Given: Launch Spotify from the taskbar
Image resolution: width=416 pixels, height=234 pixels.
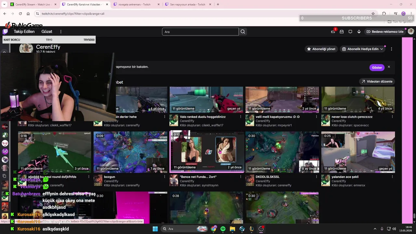Looking at the screenshot, I should pyautogui.click(x=223, y=229).
